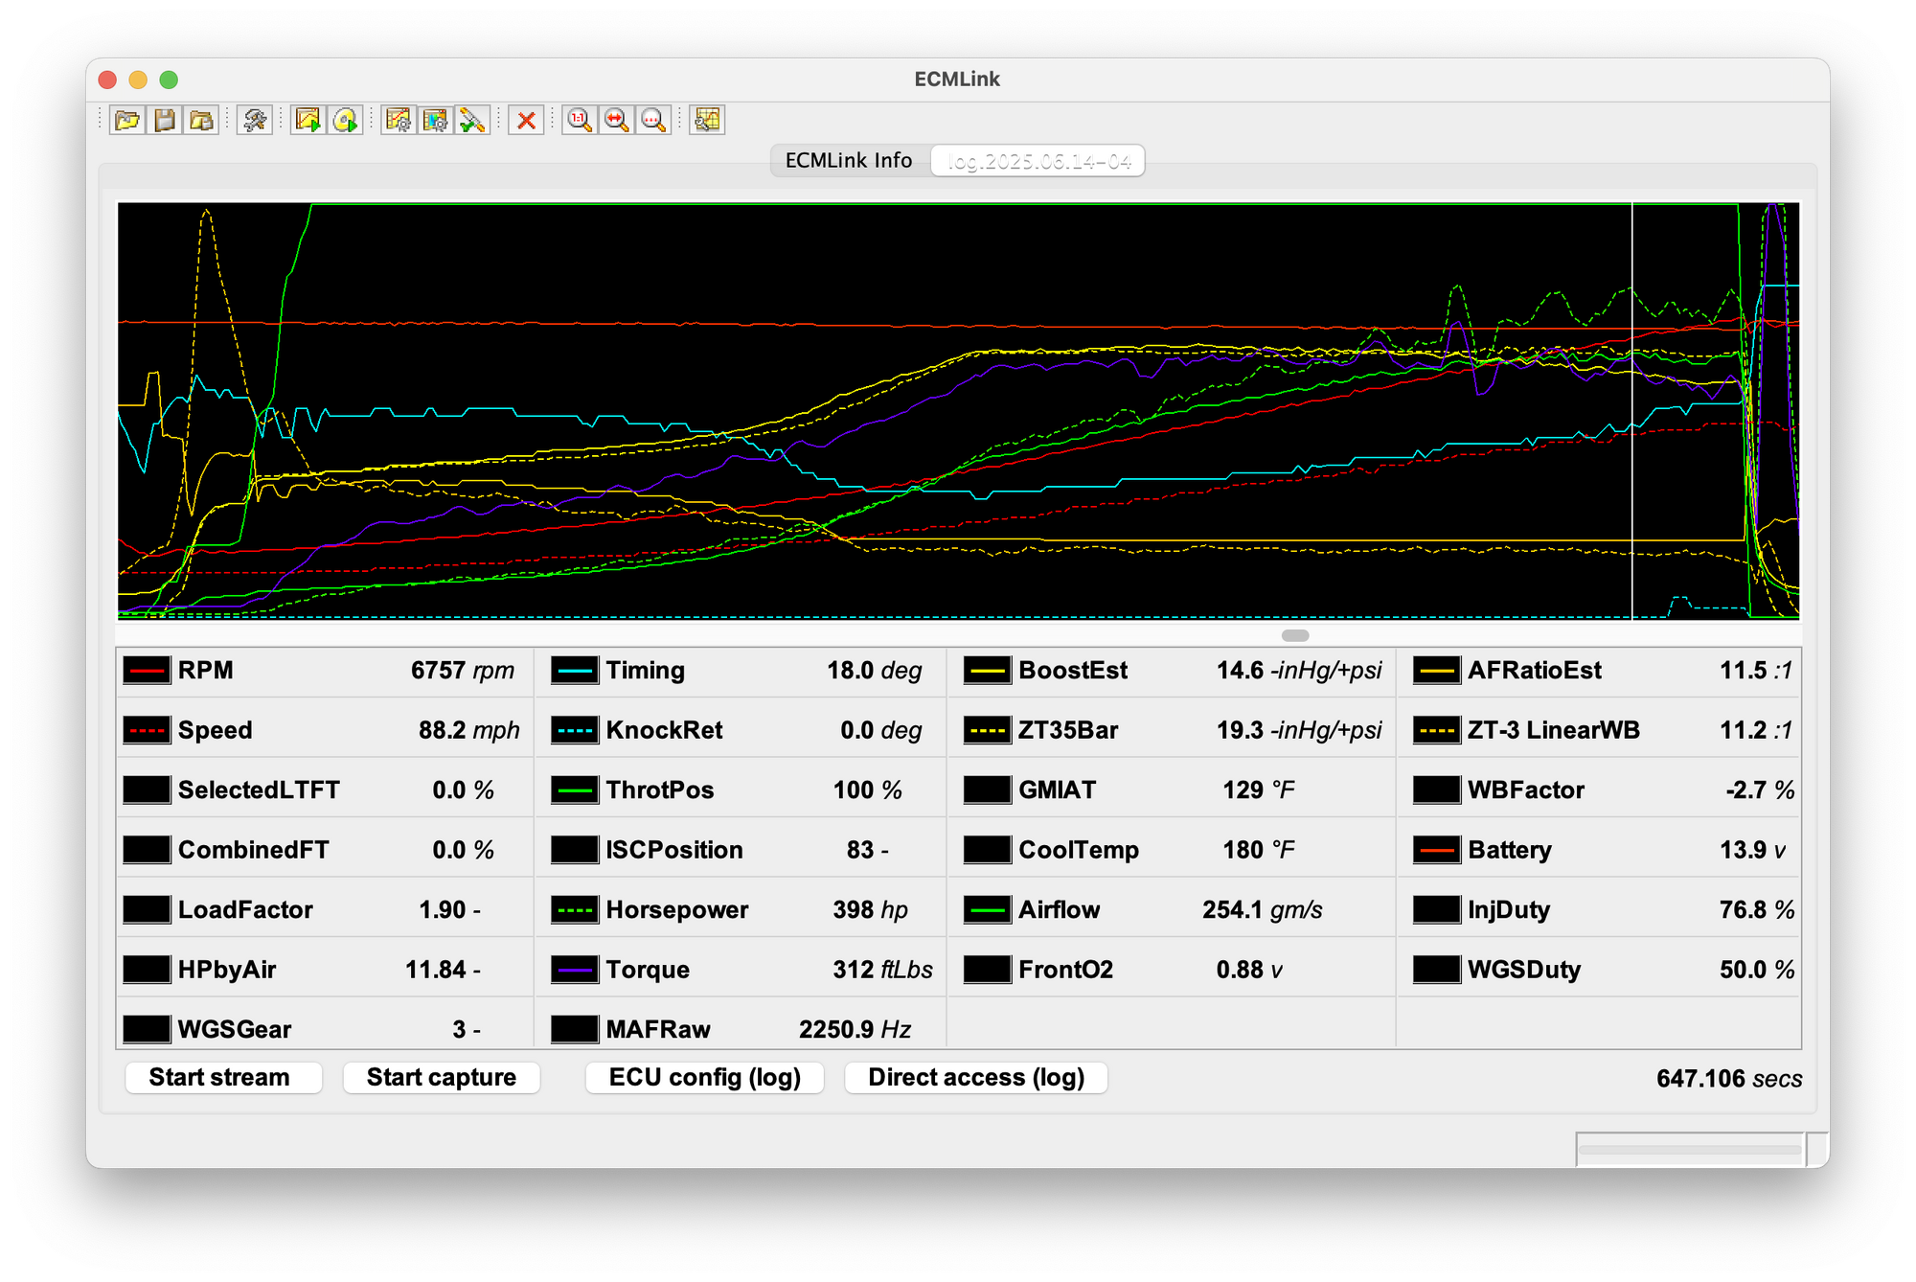The image size is (1916, 1282).
Task: Click the zoom-to-width magnifier with red arrows
Action: tap(616, 120)
